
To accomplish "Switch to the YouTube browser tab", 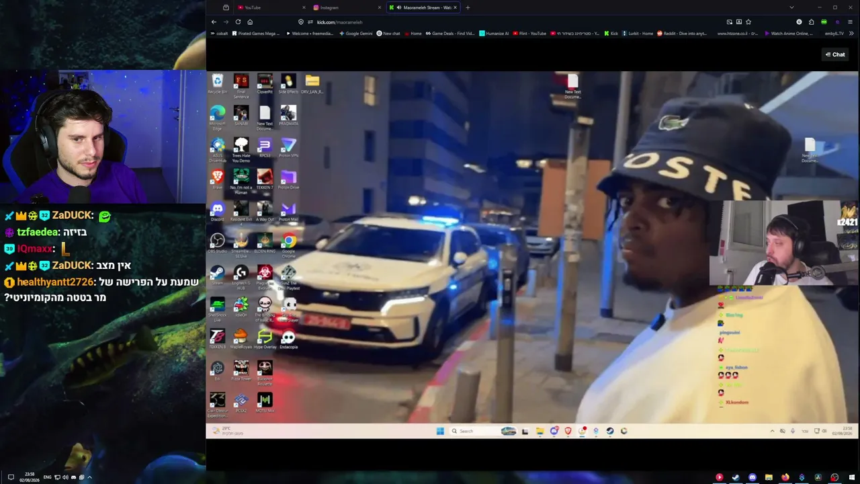I will point(270,7).
